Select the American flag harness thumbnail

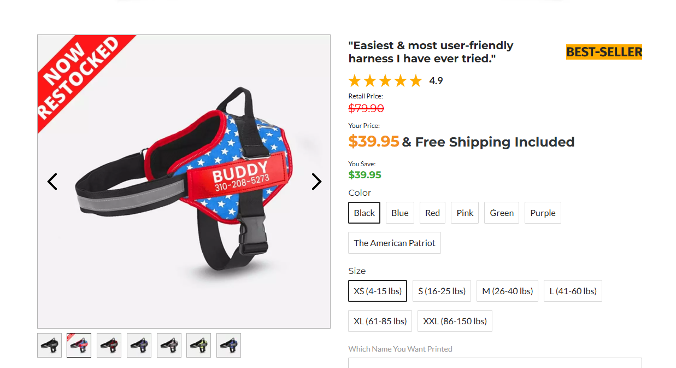tap(79, 346)
